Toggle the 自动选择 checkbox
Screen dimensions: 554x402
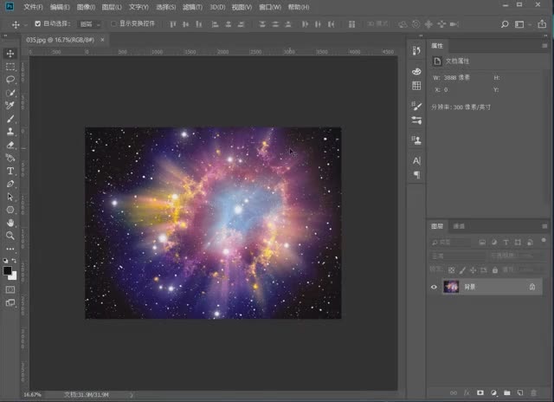pyautogui.click(x=38, y=23)
